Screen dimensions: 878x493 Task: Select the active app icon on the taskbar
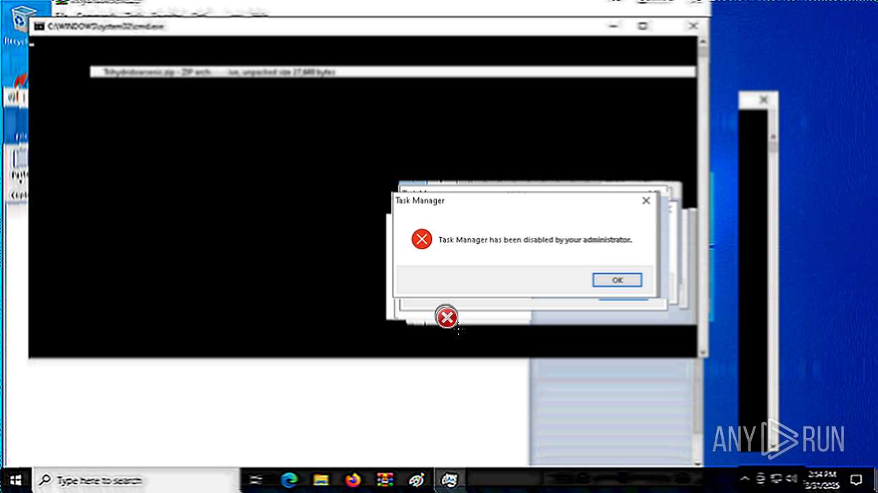pos(449,480)
